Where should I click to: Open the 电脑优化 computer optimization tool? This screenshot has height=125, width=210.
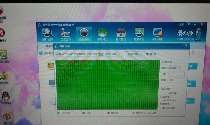(x=139, y=34)
